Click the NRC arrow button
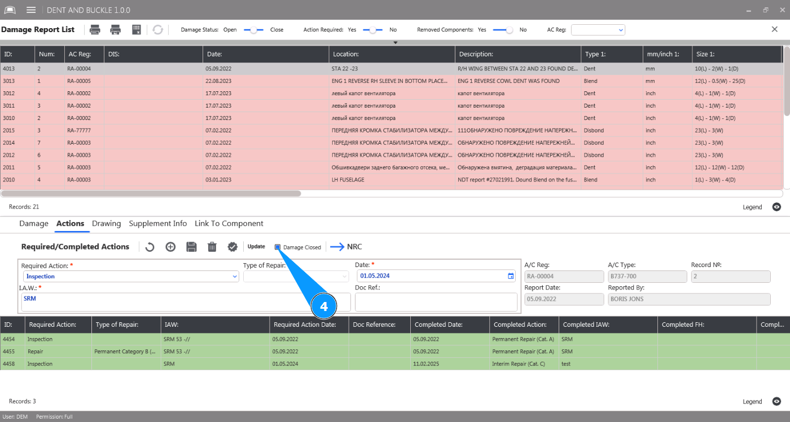This screenshot has width=790, height=422. coord(346,247)
